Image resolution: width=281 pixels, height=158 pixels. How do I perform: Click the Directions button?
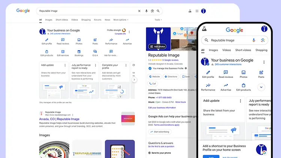(171, 77)
